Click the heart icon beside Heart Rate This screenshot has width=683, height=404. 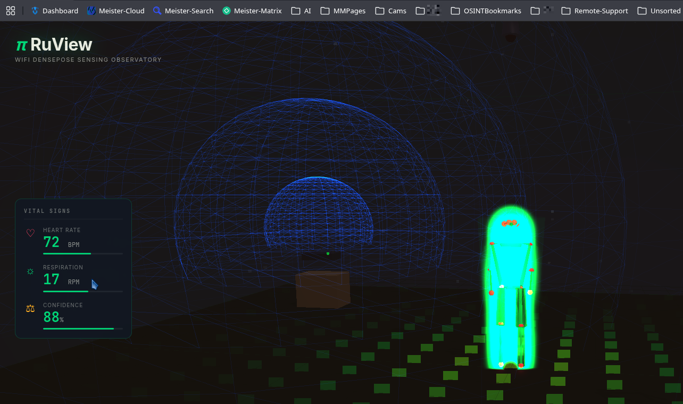pyautogui.click(x=30, y=233)
